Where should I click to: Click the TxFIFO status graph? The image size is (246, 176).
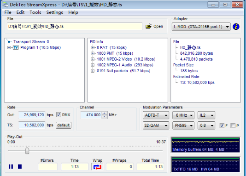coord(205,165)
